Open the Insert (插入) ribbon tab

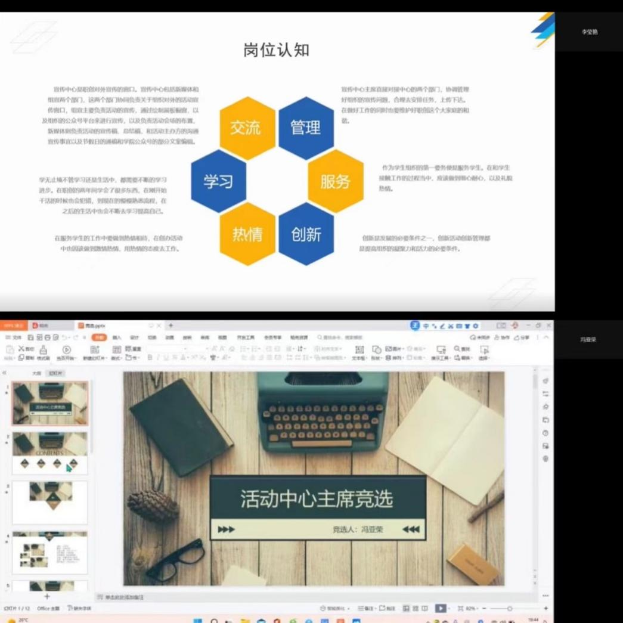[117, 337]
